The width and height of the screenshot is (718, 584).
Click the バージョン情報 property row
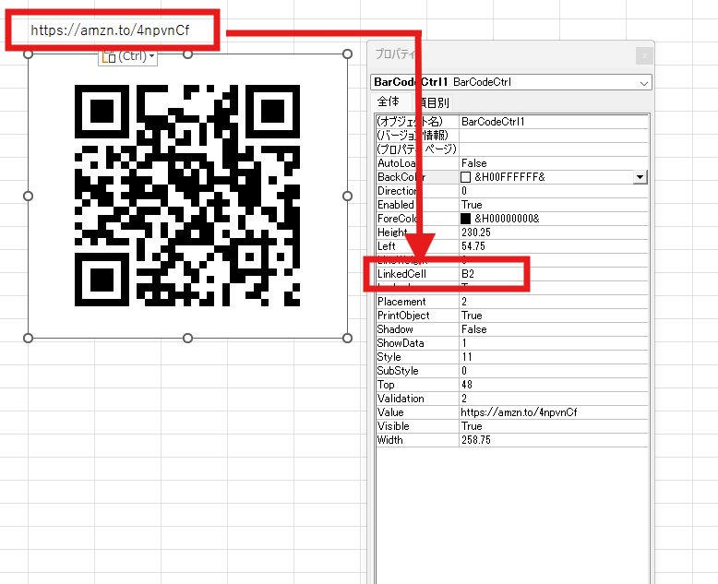511,135
